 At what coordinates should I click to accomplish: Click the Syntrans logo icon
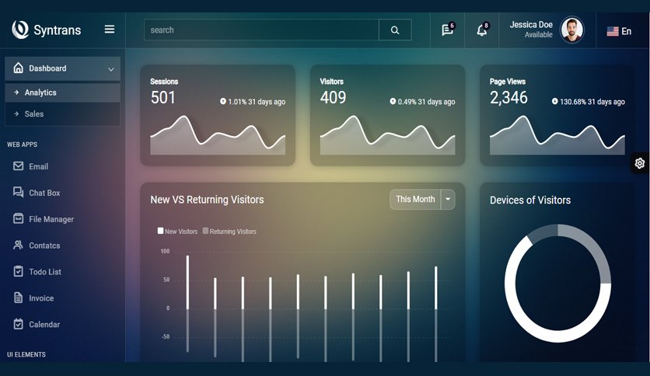tap(20, 30)
